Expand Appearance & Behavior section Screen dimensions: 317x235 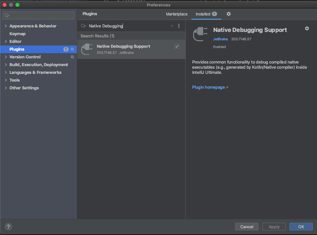click(x=6, y=26)
